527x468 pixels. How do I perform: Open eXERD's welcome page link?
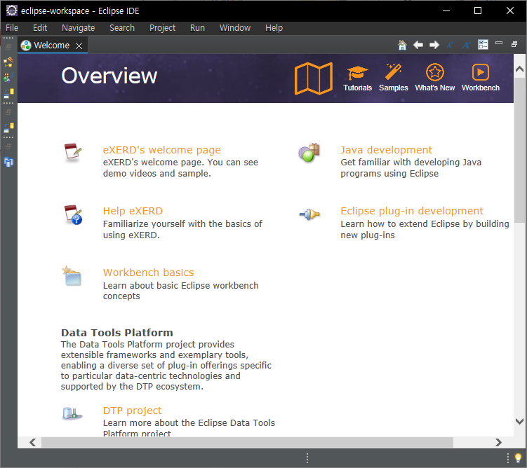pos(161,150)
